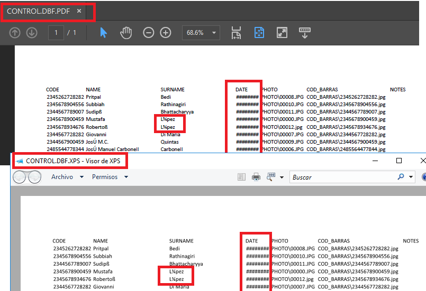426x291 pixels.
Task: Expand the XPS zoom options arrow
Action: click(282, 177)
